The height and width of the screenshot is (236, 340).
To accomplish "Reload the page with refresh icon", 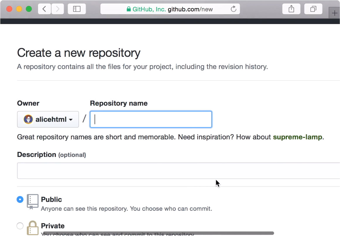I will [233, 9].
